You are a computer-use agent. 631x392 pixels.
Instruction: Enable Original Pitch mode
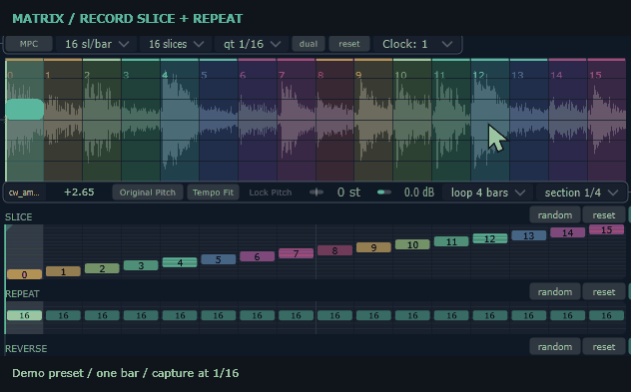[148, 193]
